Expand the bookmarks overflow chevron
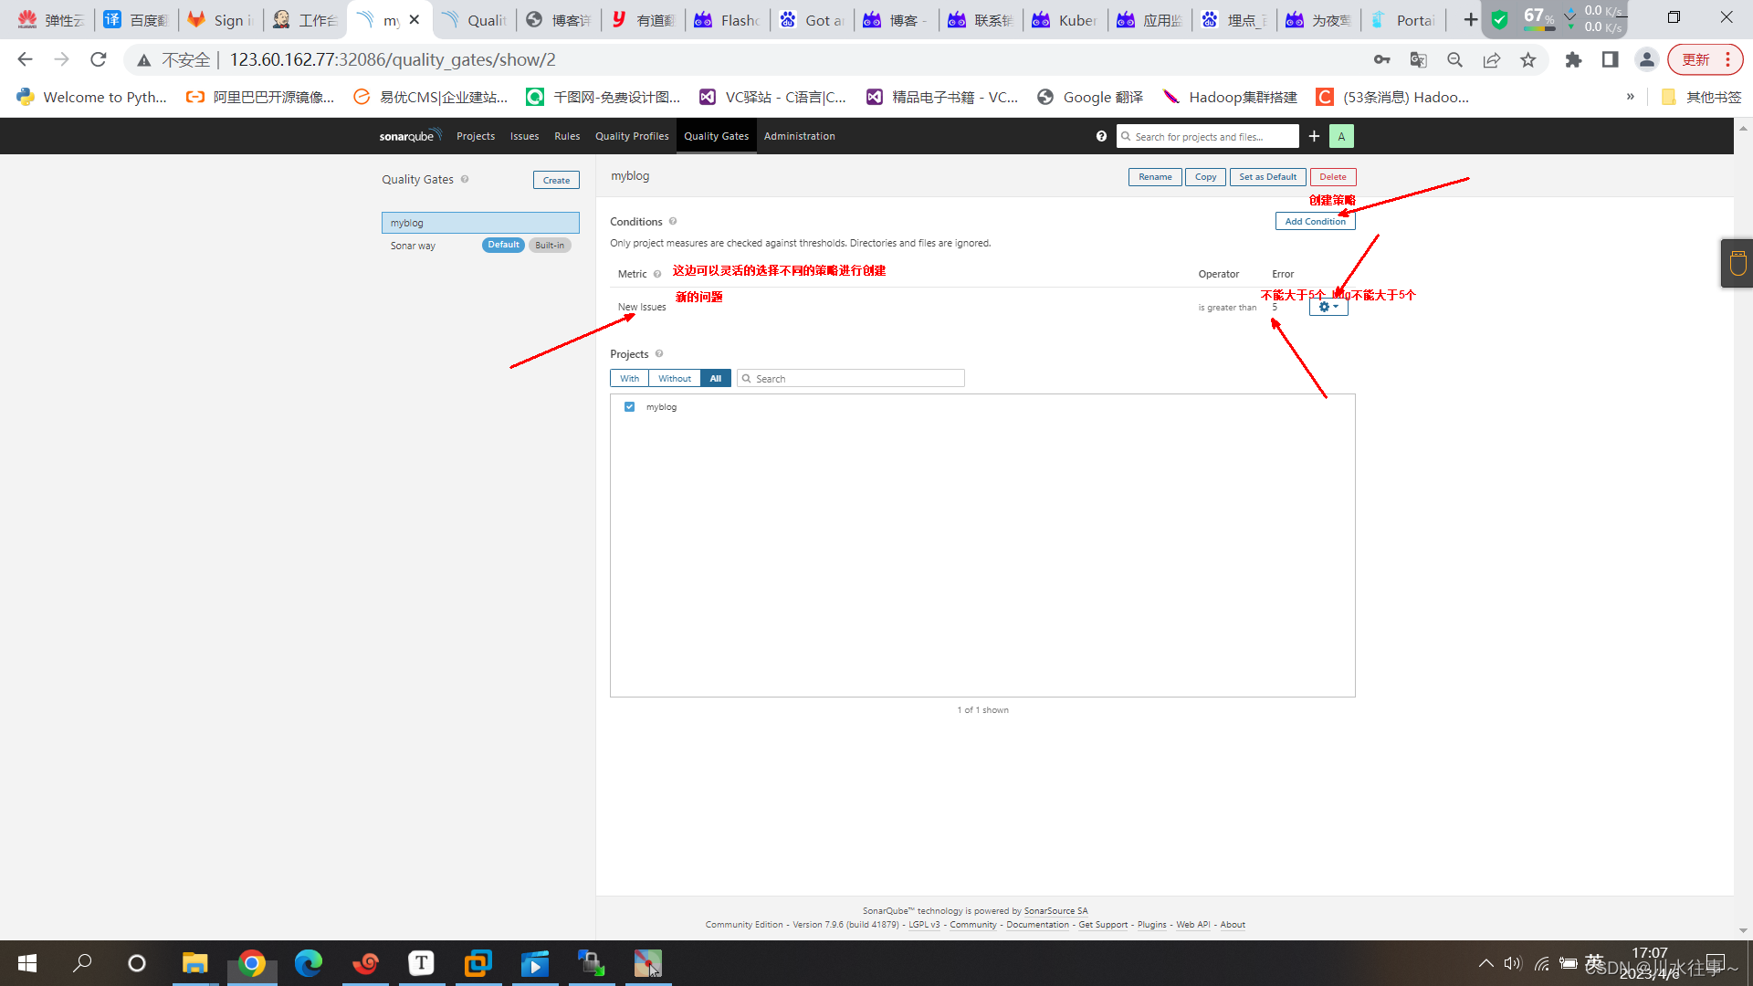The height and width of the screenshot is (986, 1753). pos(1630,97)
